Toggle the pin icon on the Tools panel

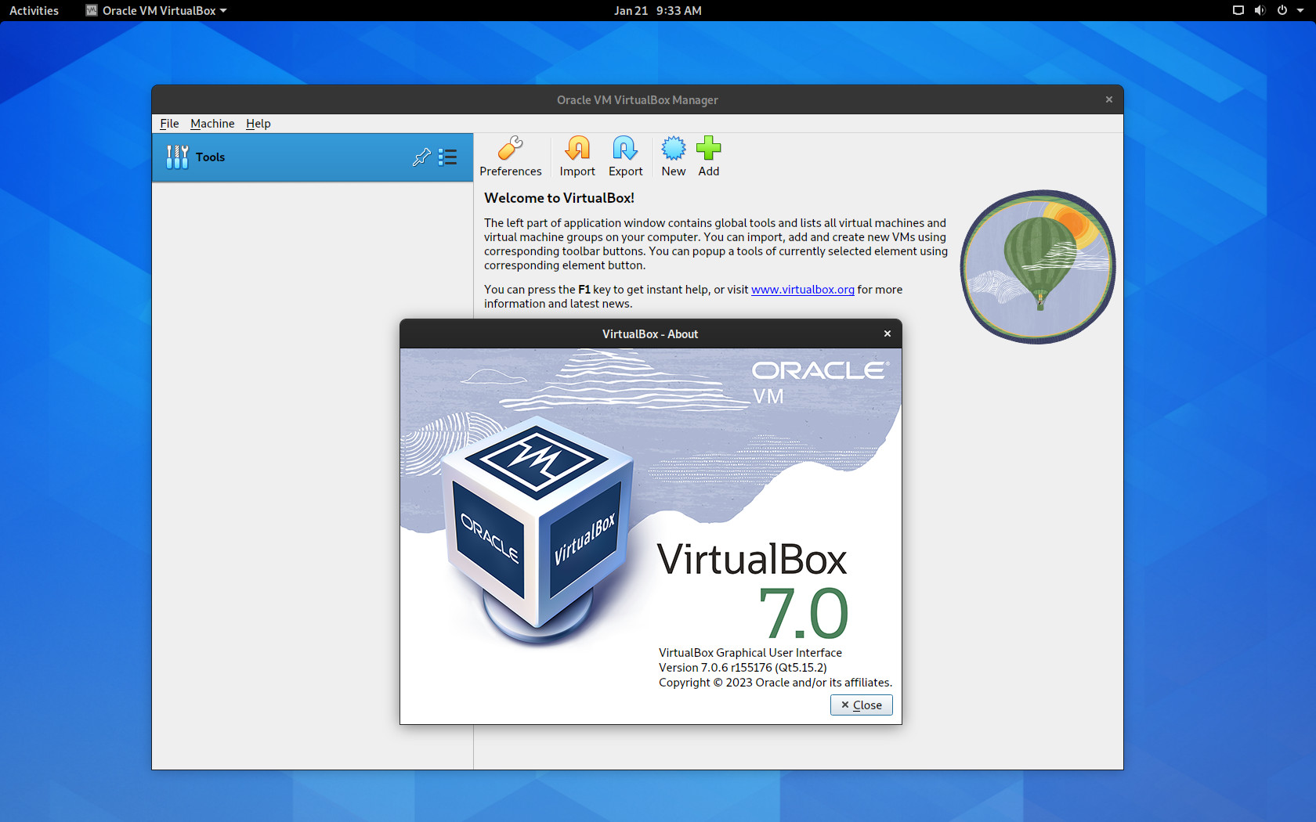(x=421, y=157)
